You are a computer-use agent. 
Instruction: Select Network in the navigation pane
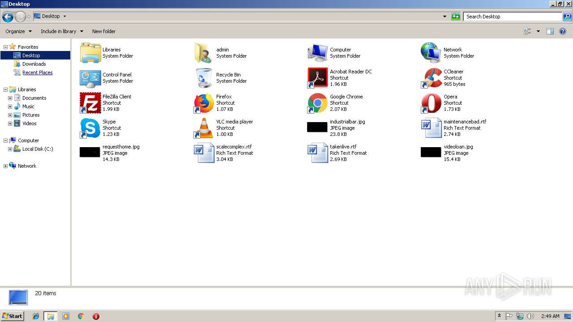27,166
